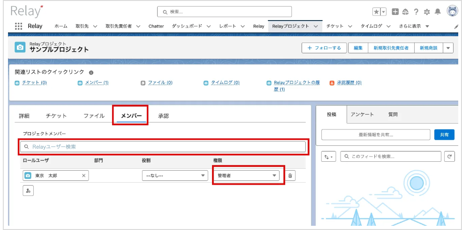Switch to the 承認 tab
This screenshot has height=230, width=462.
[163, 116]
